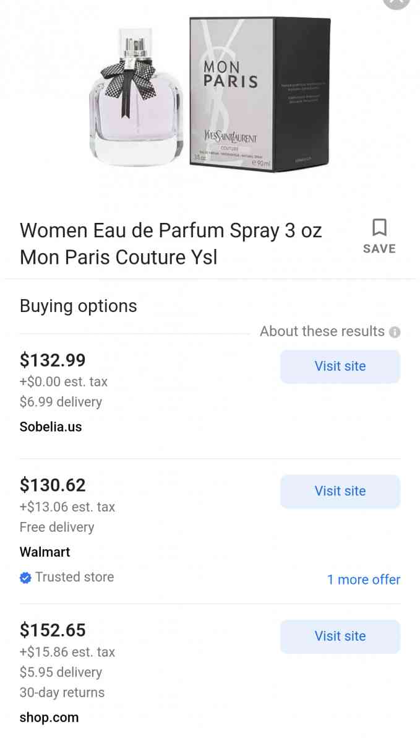
Task: Select the Buying options section header
Action: click(78, 306)
